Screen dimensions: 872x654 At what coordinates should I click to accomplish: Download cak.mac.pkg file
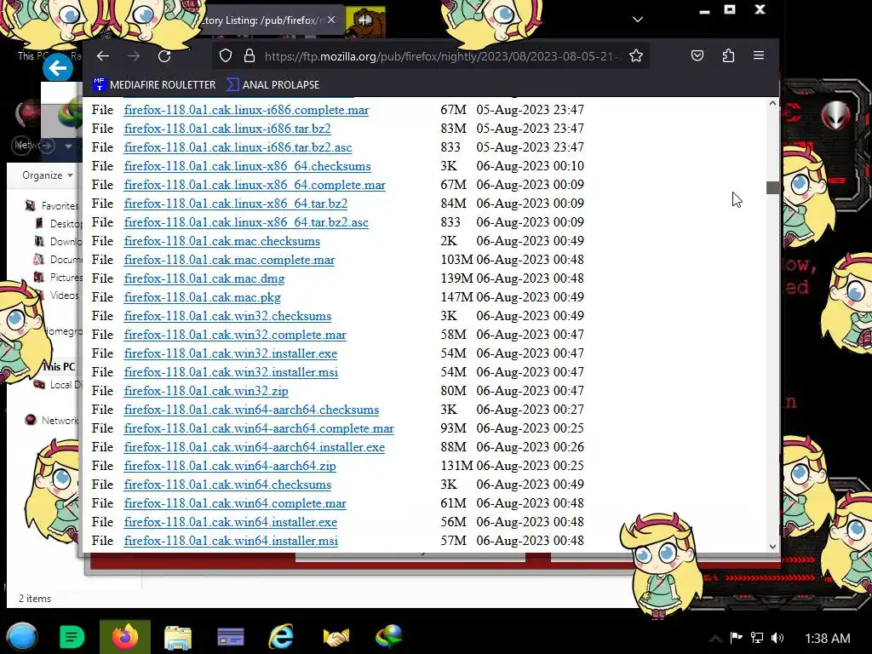(203, 297)
